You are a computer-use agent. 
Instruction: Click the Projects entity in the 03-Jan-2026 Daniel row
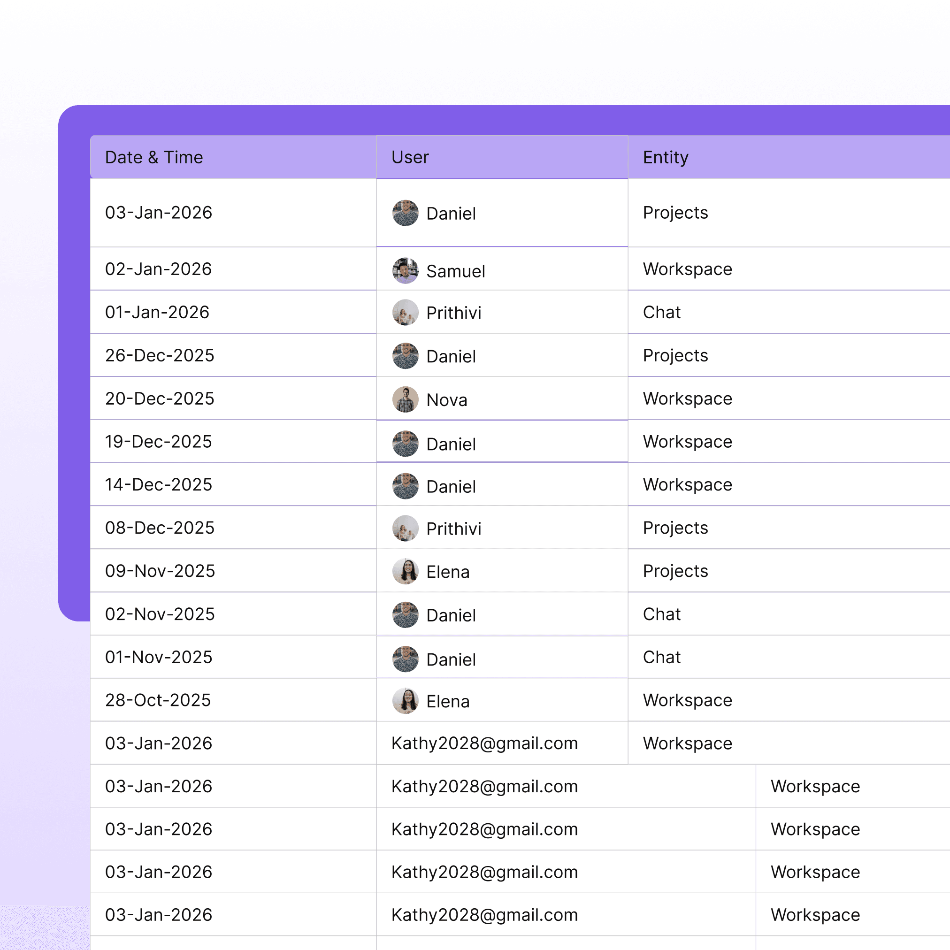point(675,213)
